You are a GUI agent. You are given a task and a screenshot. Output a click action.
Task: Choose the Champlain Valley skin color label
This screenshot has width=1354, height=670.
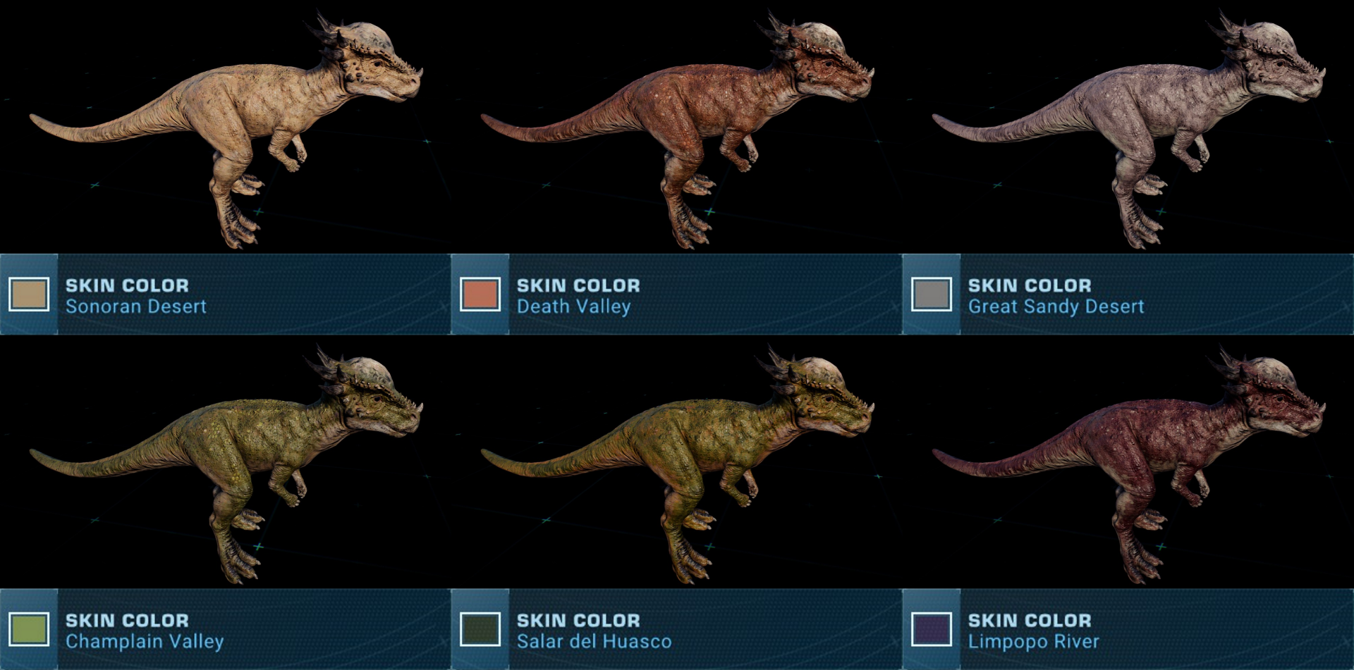pyautogui.click(x=145, y=641)
